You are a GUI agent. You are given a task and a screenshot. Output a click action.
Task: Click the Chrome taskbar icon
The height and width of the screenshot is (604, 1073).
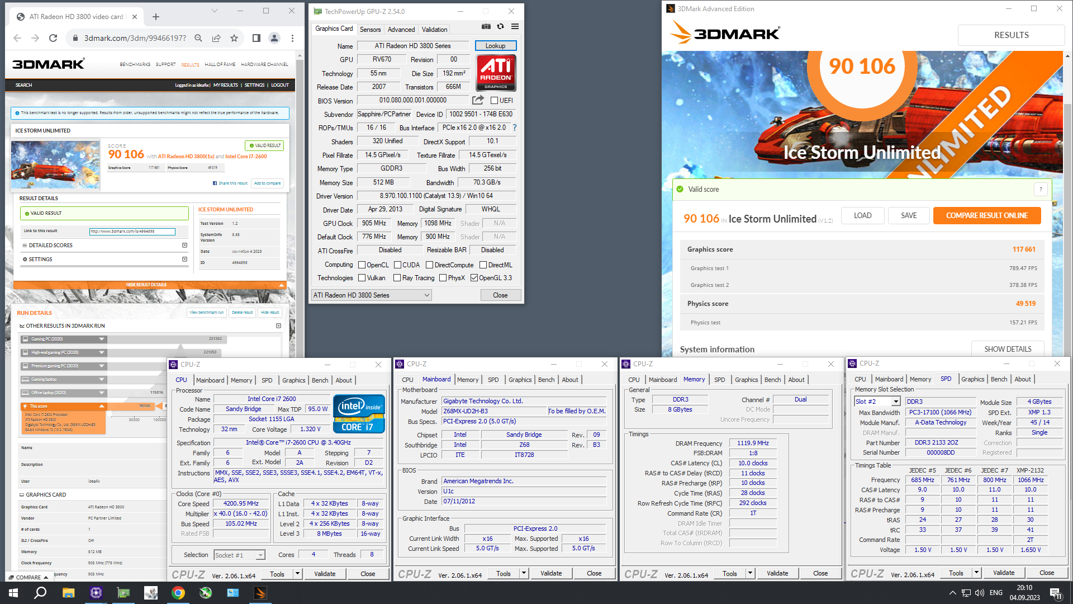tap(178, 593)
